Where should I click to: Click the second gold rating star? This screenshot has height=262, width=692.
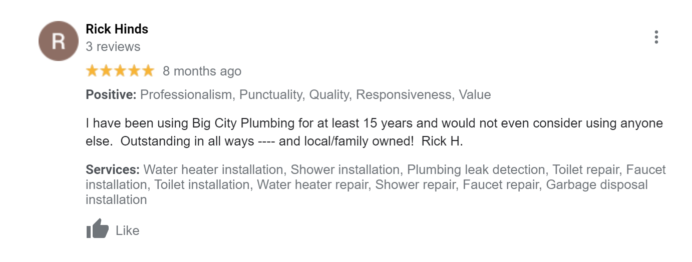[106, 71]
